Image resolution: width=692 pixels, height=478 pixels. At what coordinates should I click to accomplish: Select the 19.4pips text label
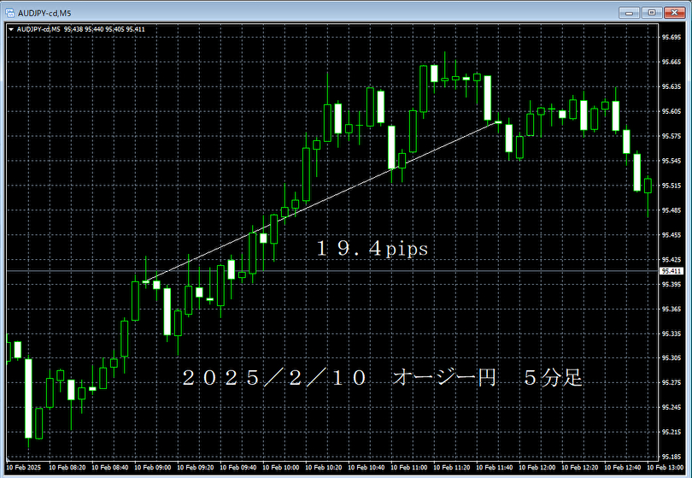371,249
